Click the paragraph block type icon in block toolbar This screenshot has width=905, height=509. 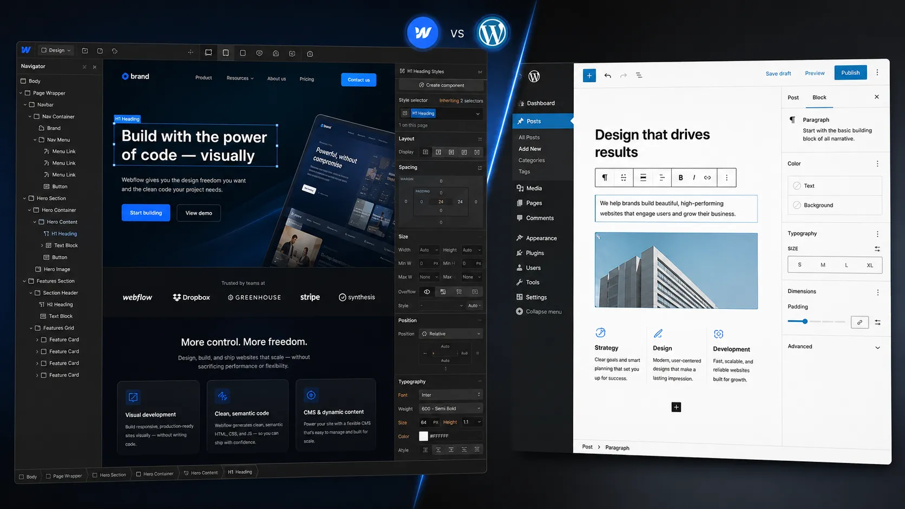pos(605,177)
